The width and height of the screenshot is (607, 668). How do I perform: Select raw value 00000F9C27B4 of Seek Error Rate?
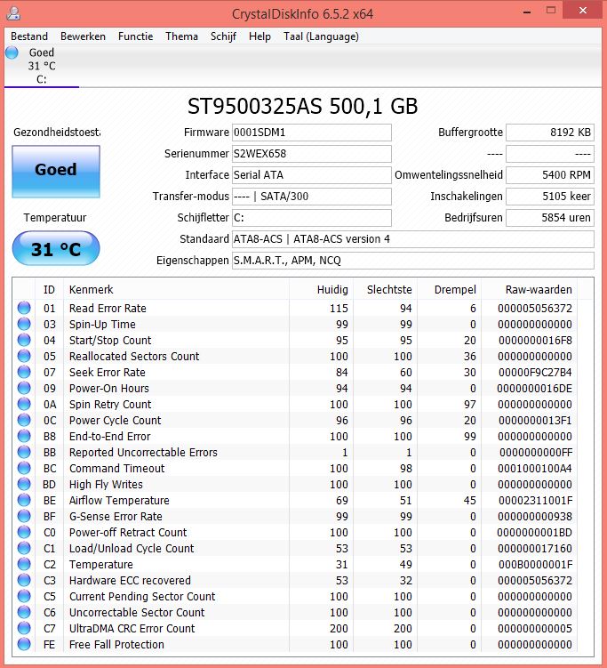click(535, 372)
